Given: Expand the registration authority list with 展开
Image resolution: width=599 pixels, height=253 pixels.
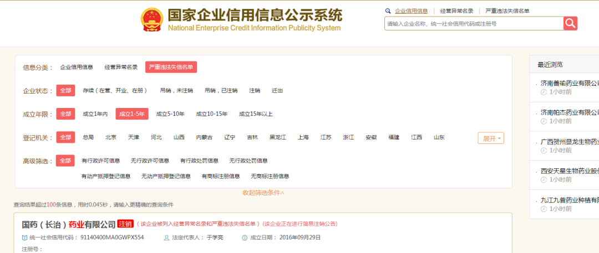Looking at the screenshot, I should tap(490, 138).
